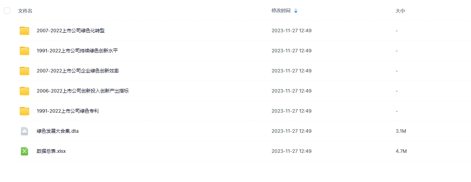Click the 2006-2022上市公司创新投入创新产出指标 folder icon
This screenshot has height=182, width=471.
click(24, 91)
